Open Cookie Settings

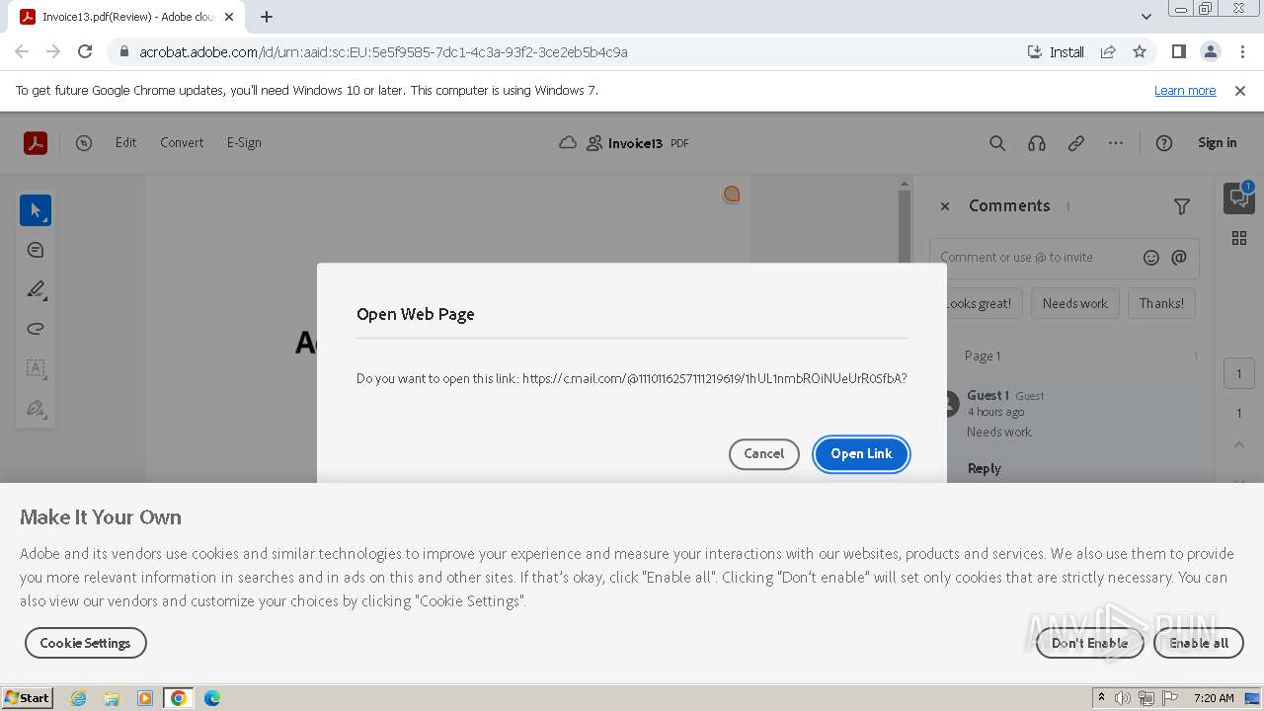pyautogui.click(x=85, y=643)
